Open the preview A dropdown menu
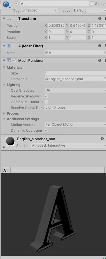The image size is (106, 259). pos(6,170)
